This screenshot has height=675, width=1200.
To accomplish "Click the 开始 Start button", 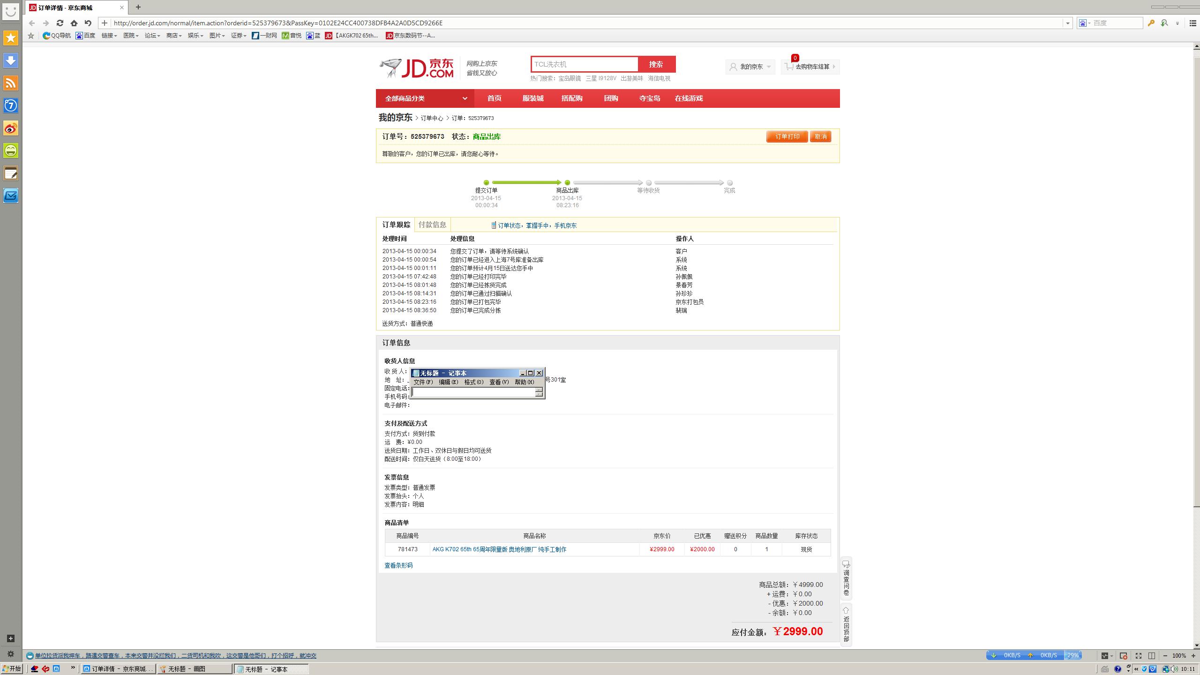I will tap(12, 669).
